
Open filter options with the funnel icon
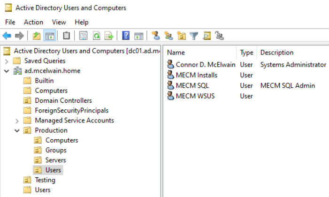tap(194, 36)
